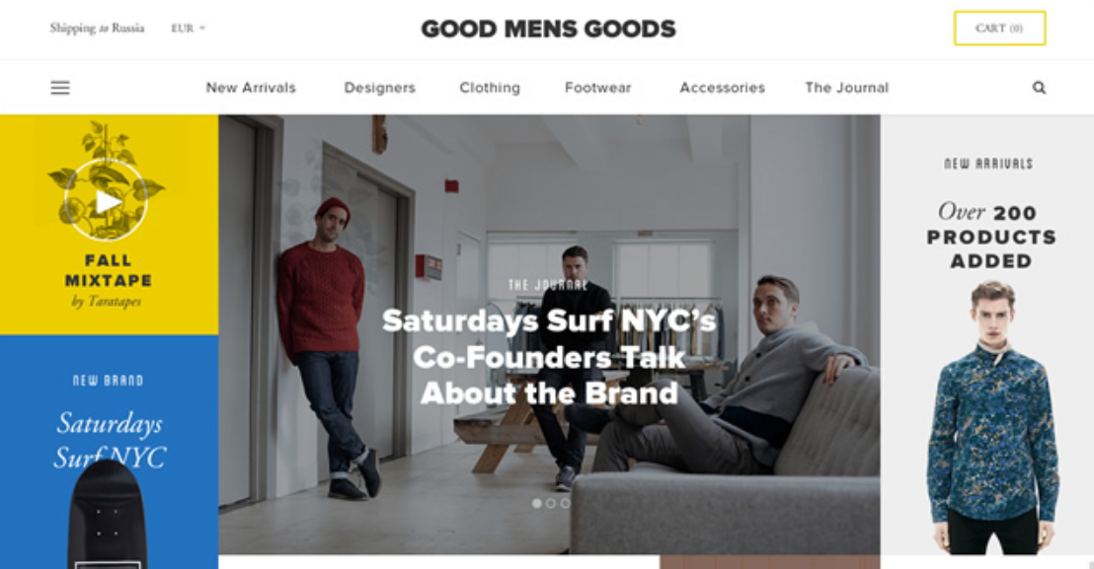Click the Good Mens Goods logo

[x=548, y=29]
